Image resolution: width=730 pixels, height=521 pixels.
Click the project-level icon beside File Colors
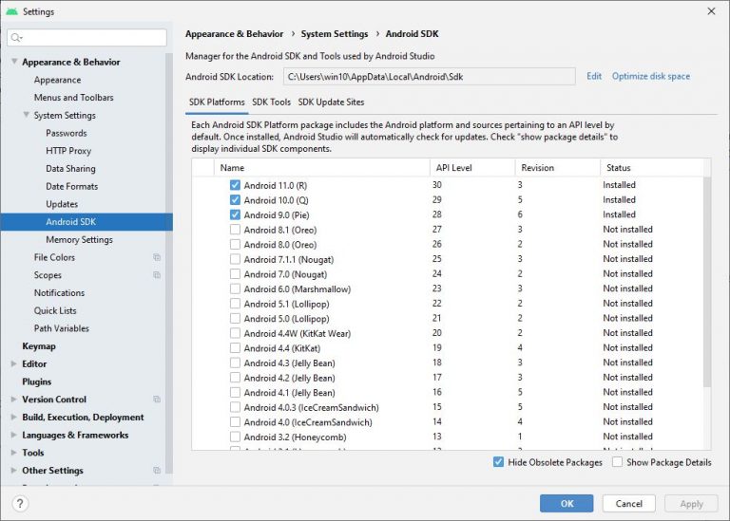[157, 257]
